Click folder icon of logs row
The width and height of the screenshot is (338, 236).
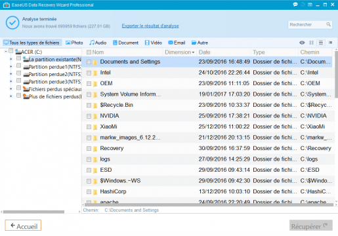(95, 159)
